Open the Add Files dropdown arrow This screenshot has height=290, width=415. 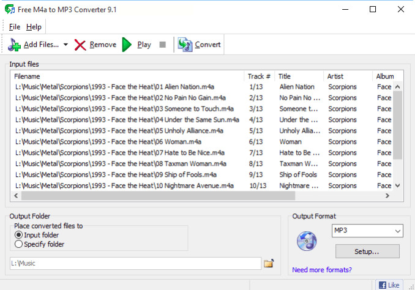65,45
